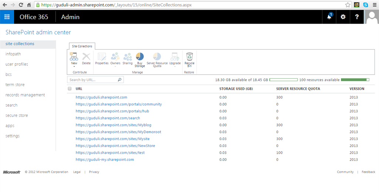Click the browser address bar
The image size is (379, 194).
tap(192, 5)
